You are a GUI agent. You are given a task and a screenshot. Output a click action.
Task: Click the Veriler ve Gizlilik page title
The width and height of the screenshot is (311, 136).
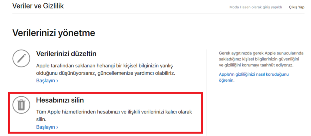point(38,6)
